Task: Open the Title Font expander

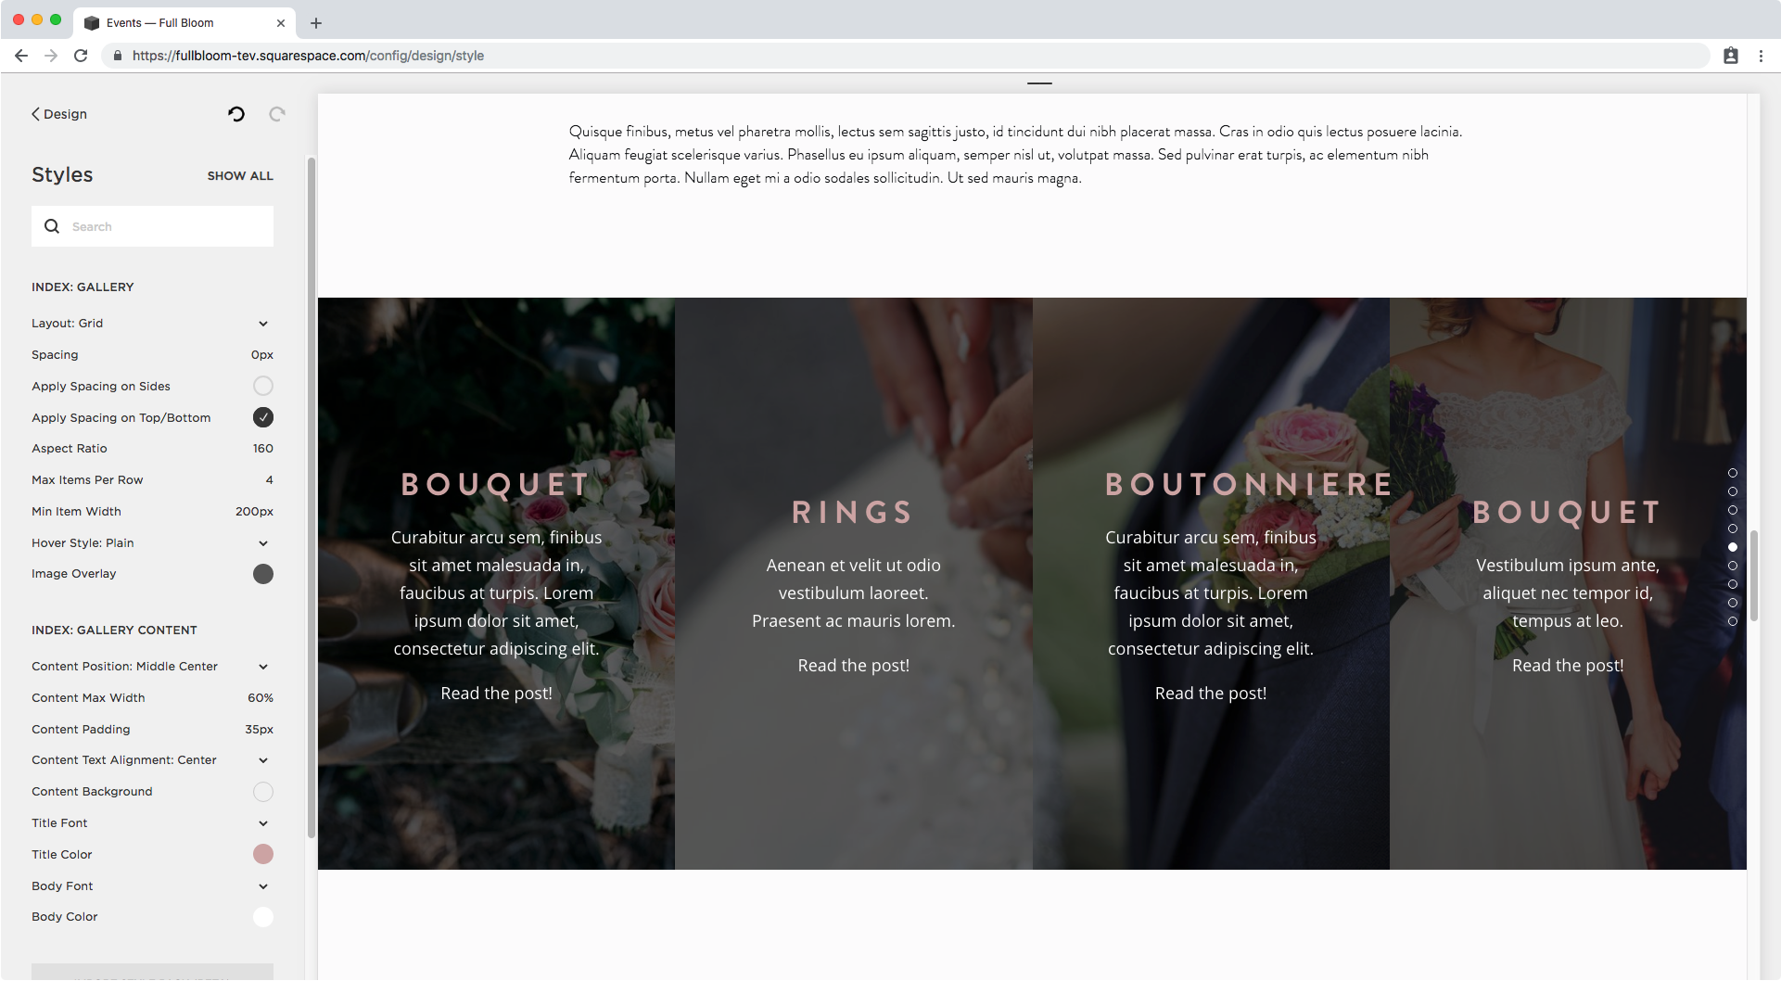Action: tap(152, 823)
